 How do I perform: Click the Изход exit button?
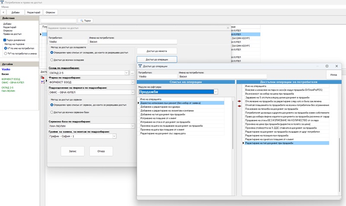(333, 74)
